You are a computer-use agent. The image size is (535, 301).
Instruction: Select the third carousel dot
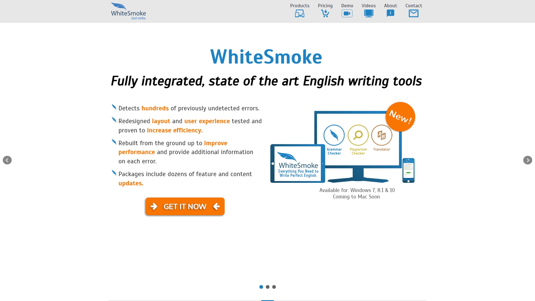tap(274, 287)
